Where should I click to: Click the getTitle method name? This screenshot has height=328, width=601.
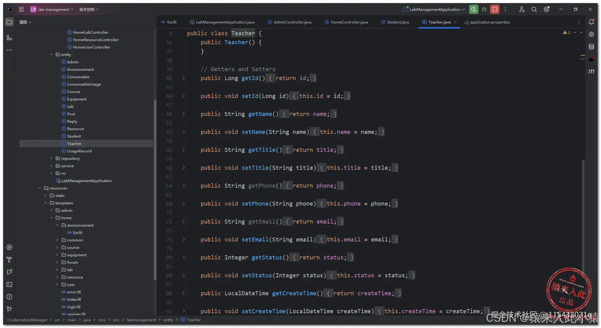262,150
